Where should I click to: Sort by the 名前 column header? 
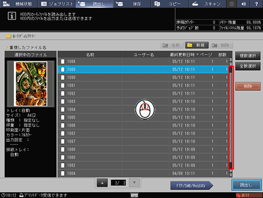pos(90,55)
